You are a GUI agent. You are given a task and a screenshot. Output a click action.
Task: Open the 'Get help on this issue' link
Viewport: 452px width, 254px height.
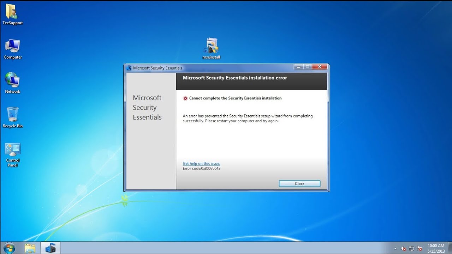point(201,164)
